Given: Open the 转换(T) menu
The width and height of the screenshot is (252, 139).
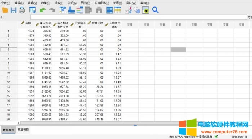Looking at the screenshot, I should (x=59, y=3).
